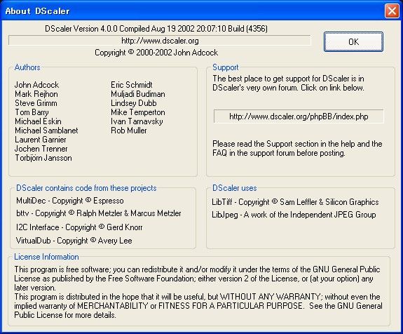Click the About DScaler title bar
The height and width of the screenshot is (334, 403).
pos(193,11)
